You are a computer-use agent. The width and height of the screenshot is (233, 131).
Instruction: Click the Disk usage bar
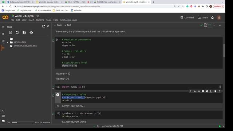23,123
